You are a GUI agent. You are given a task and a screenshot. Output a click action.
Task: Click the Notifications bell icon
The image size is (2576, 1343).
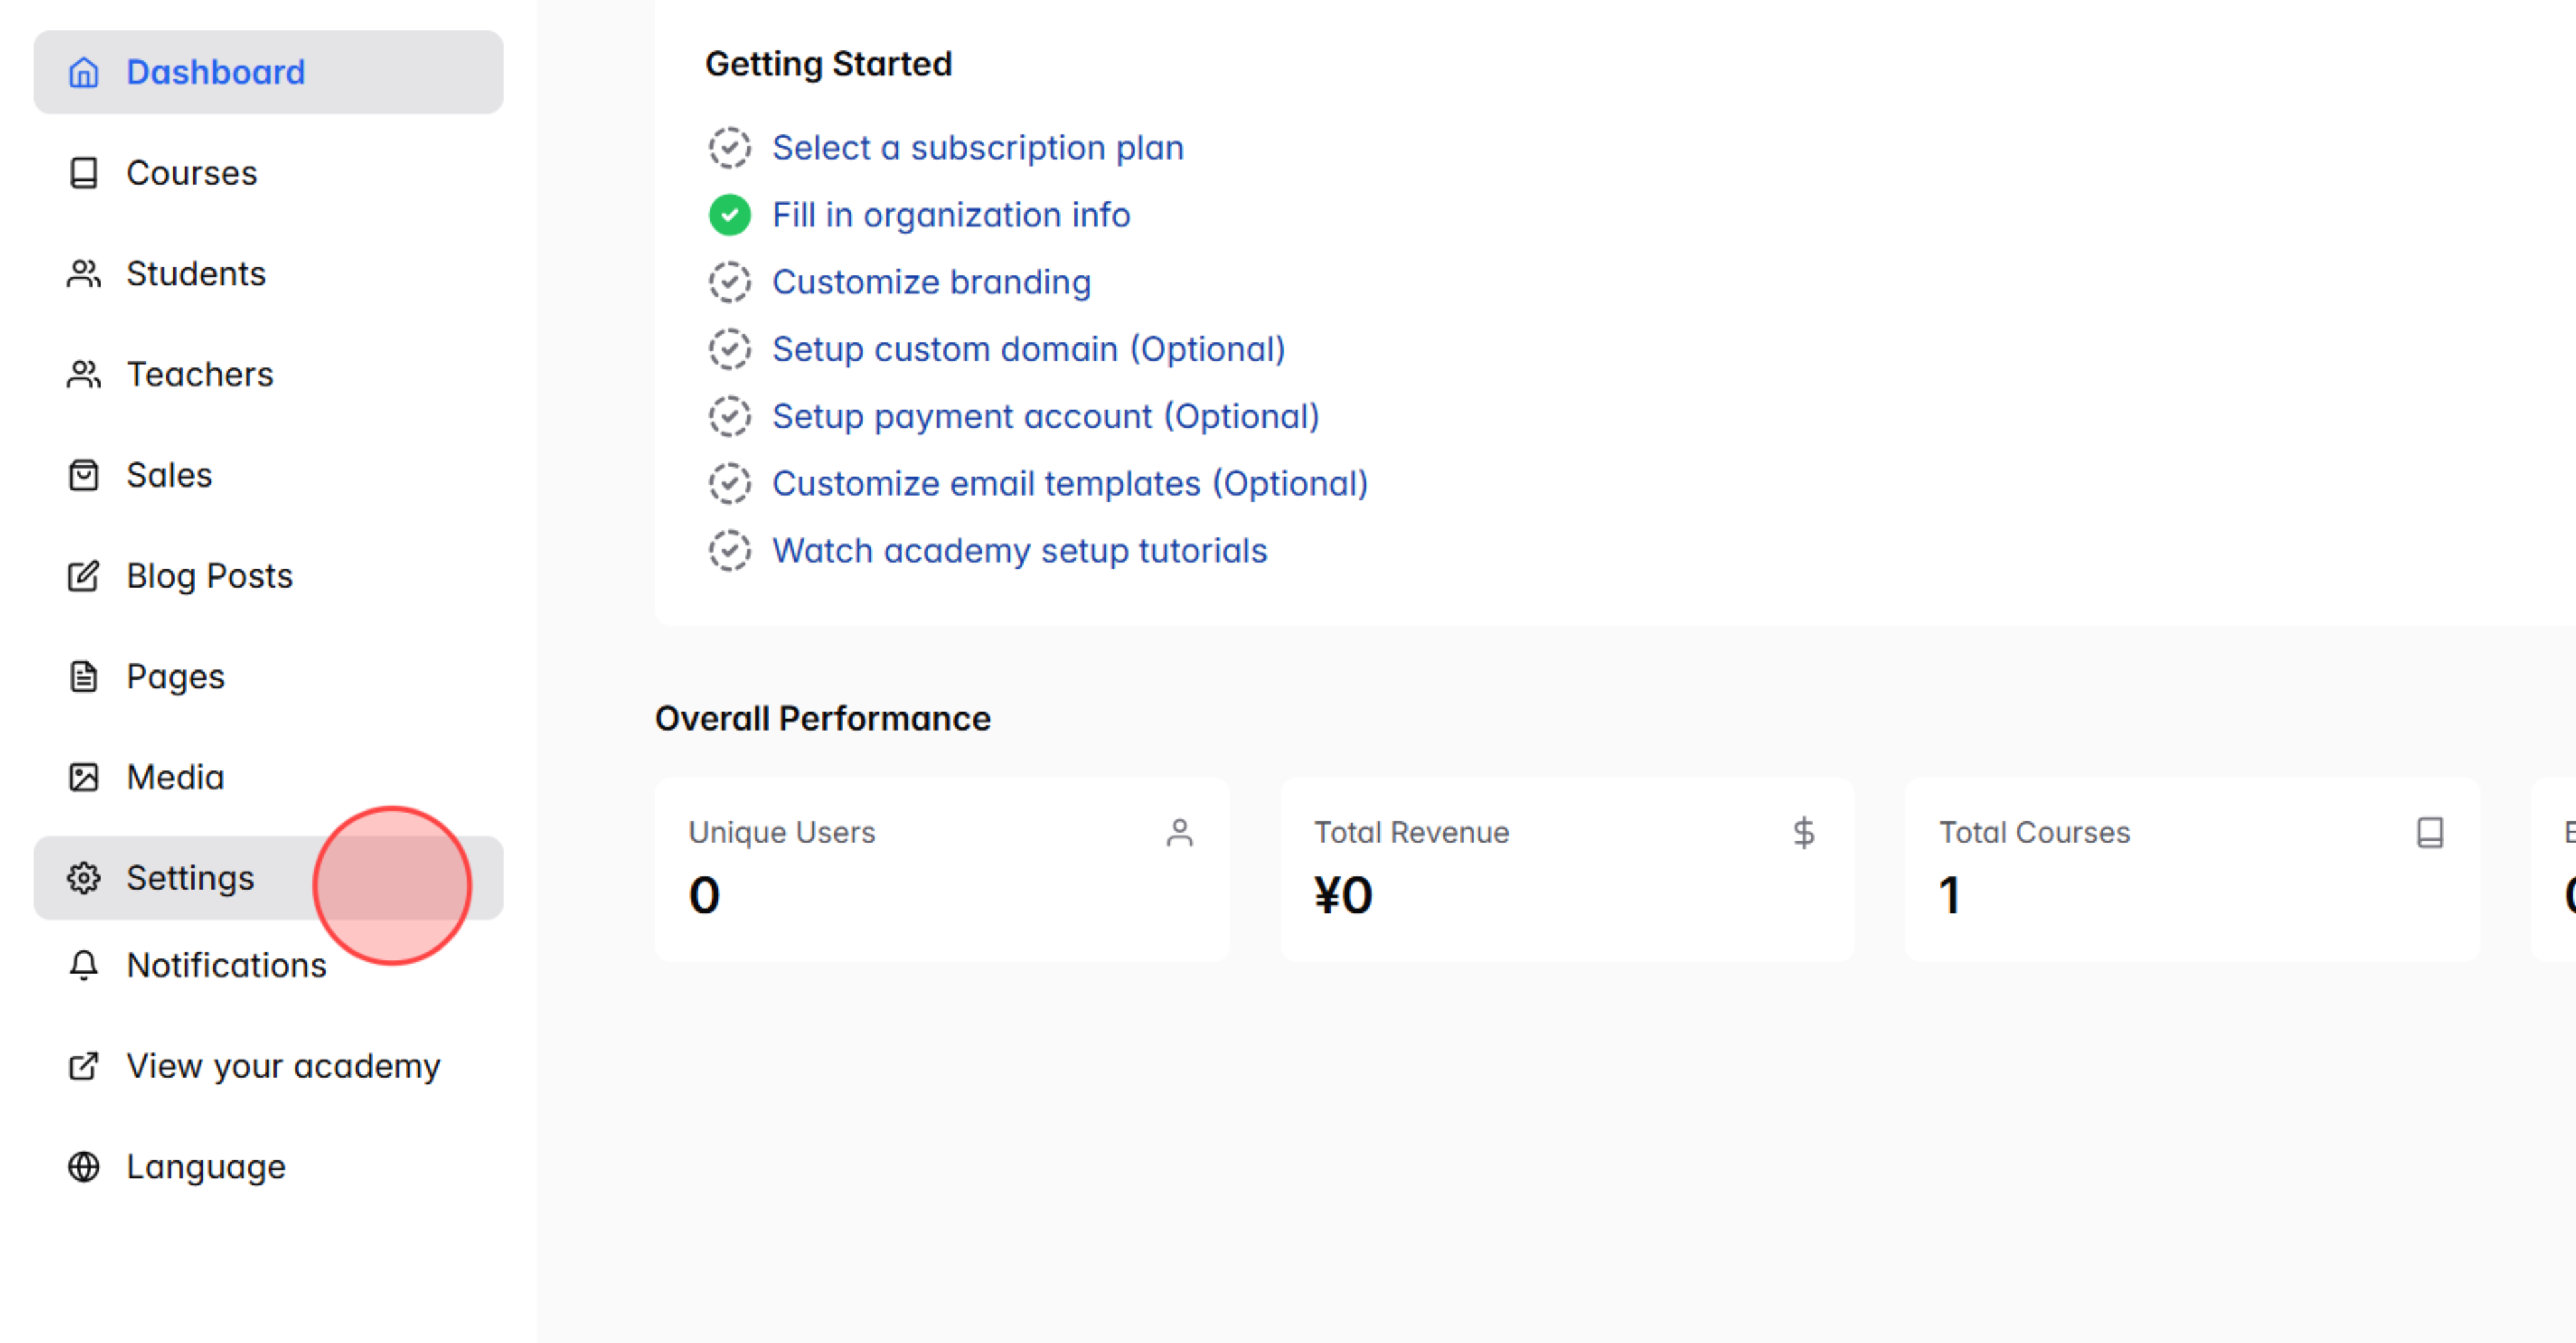pos(84,966)
